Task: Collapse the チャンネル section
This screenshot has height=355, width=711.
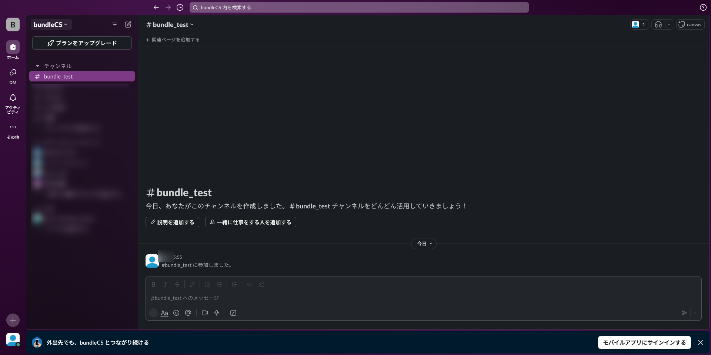Action: (x=38, y=66)
